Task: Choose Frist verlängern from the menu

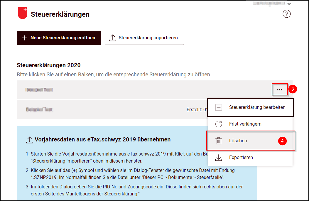Action: pos(250,124)
